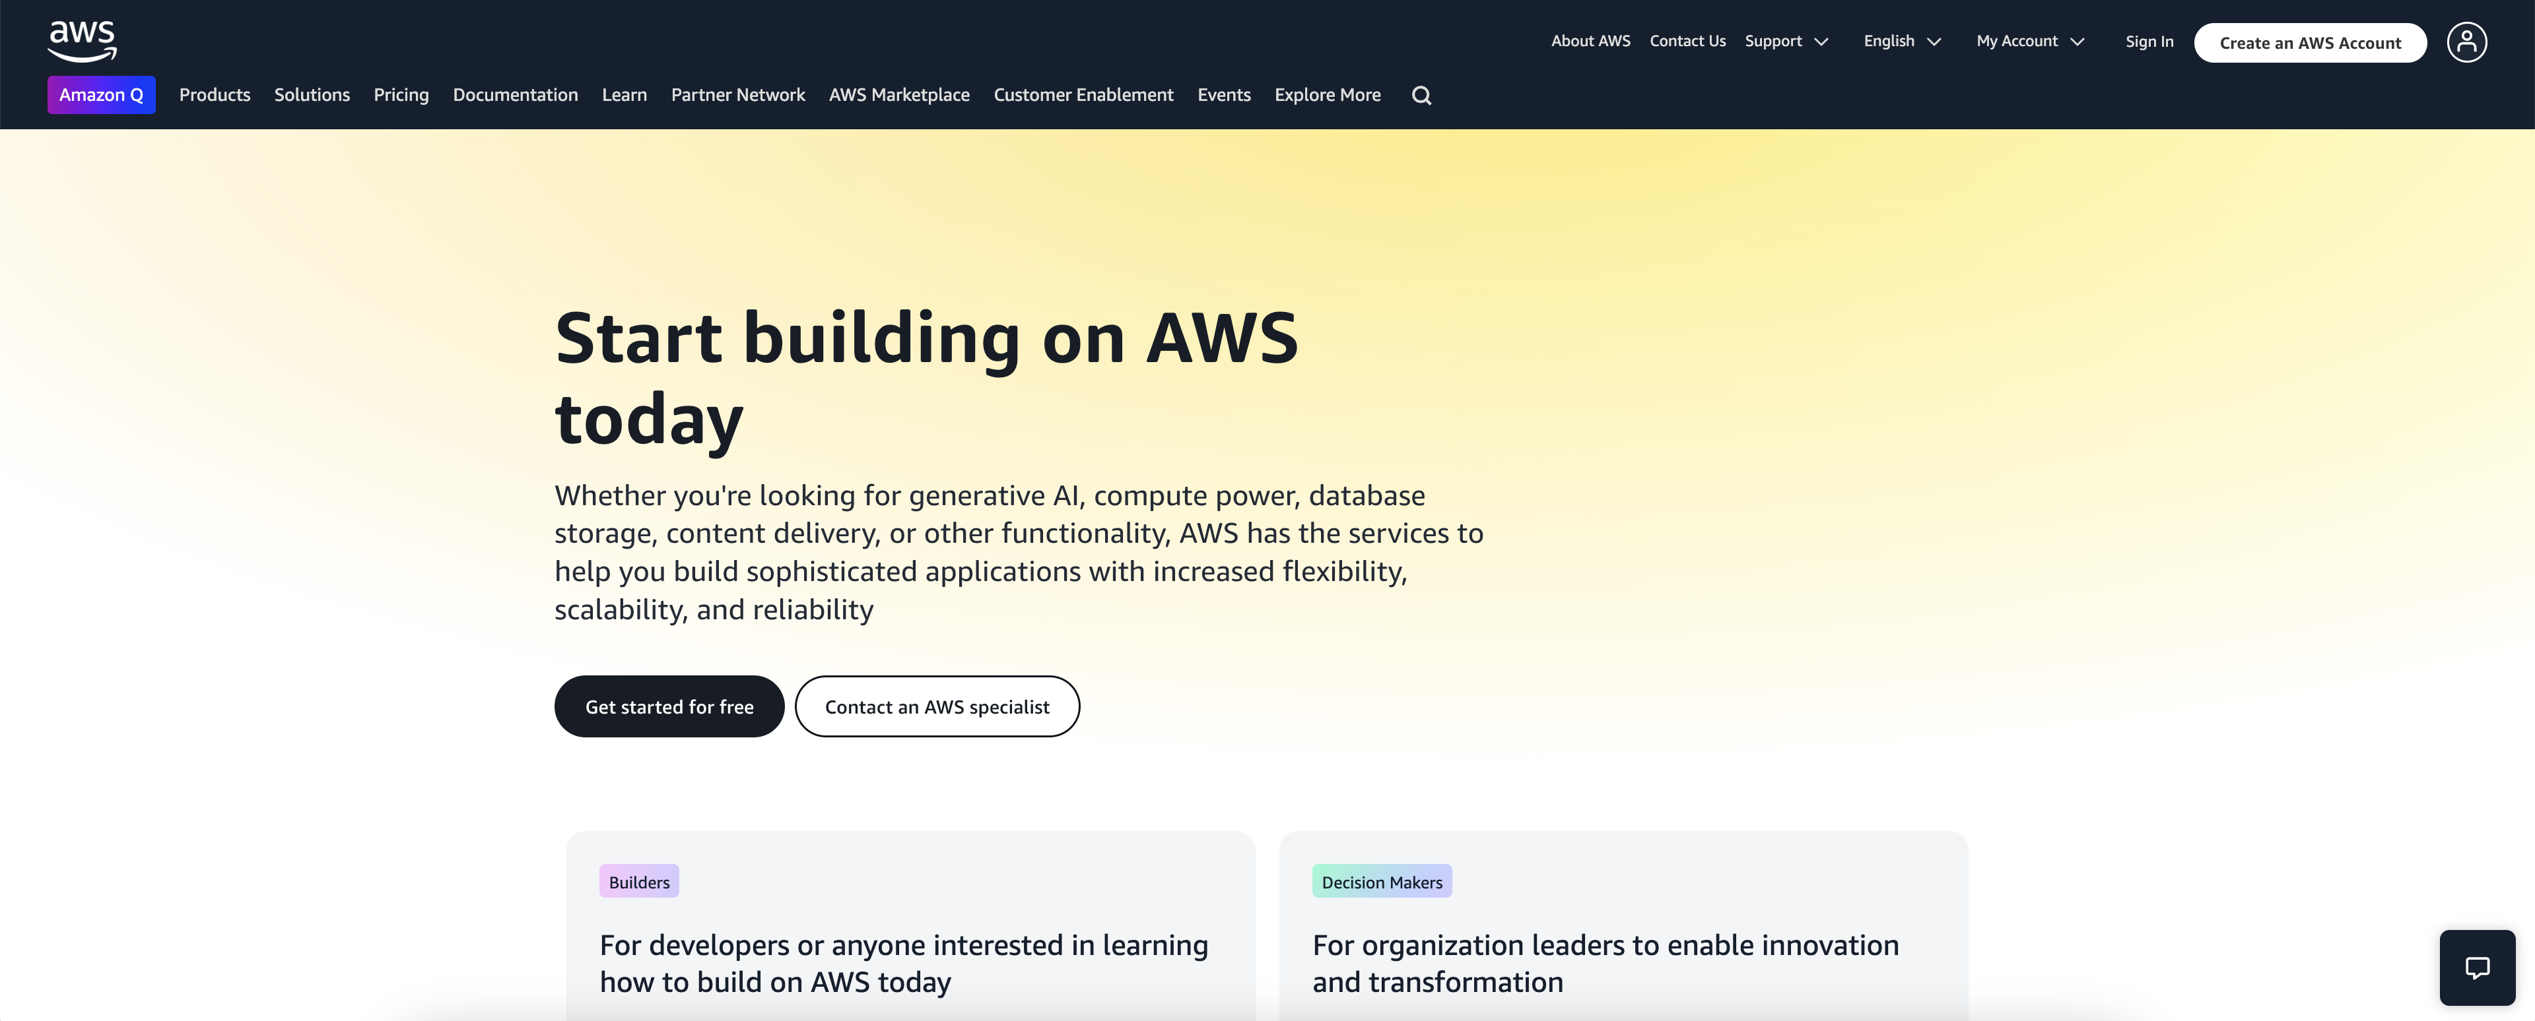Screen dimensions: 2535x1021
Task: Open the Amazon Q menu item
Action: click(x=102, y=96)
